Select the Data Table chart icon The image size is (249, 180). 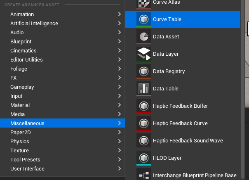tap(144, 89)
